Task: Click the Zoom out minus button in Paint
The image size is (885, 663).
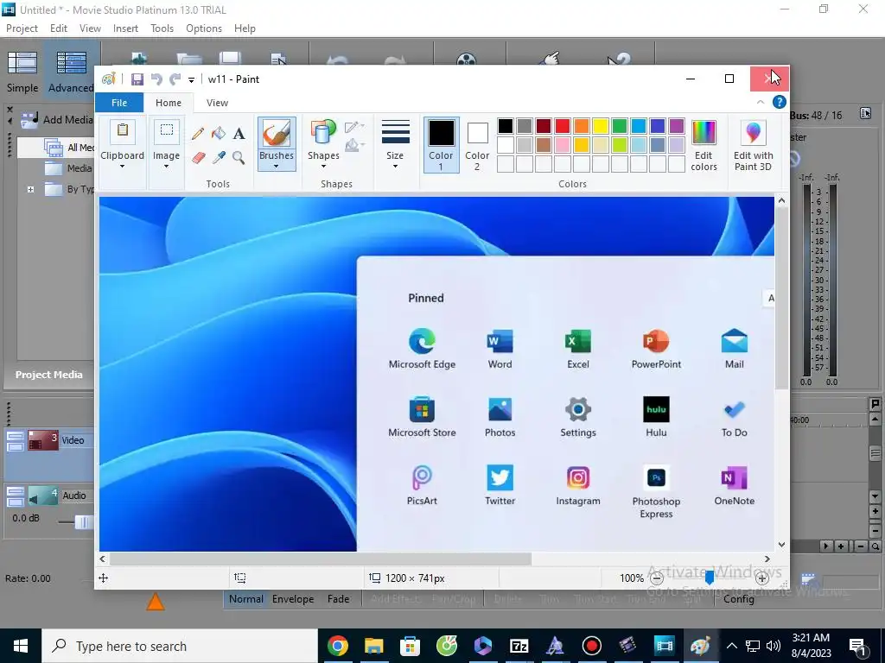Action: [x=657, y=578]
